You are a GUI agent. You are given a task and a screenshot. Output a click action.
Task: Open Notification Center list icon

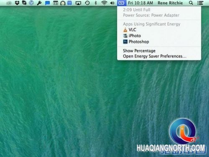pyautogui.click(x=200, y=3)
